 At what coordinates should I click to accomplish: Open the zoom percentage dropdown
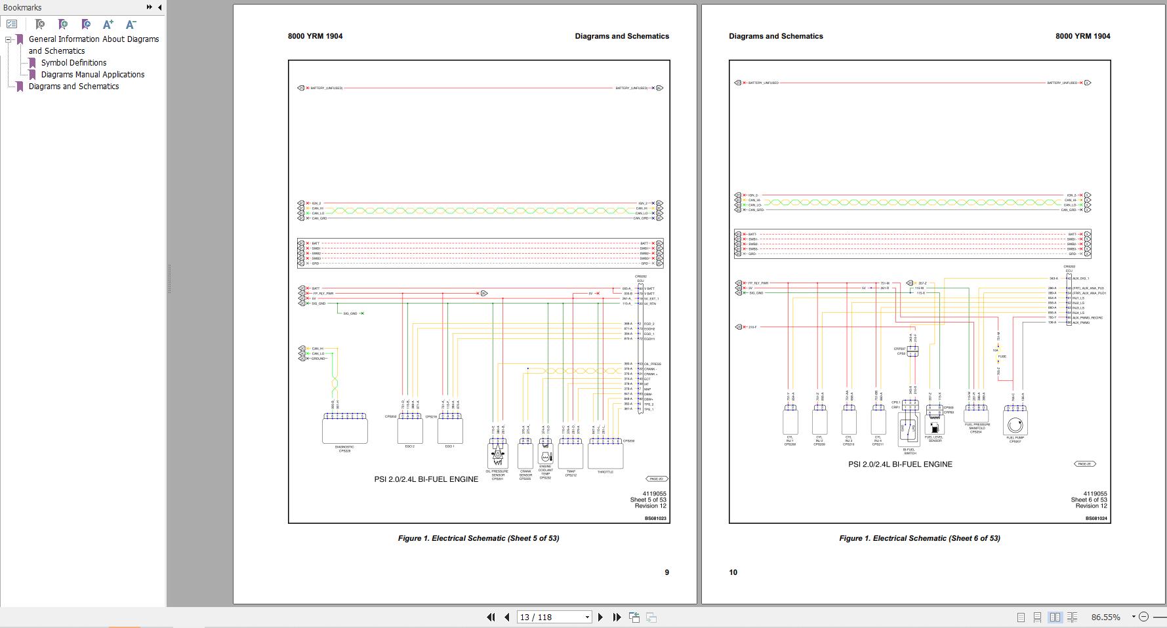coord(1133,616)
